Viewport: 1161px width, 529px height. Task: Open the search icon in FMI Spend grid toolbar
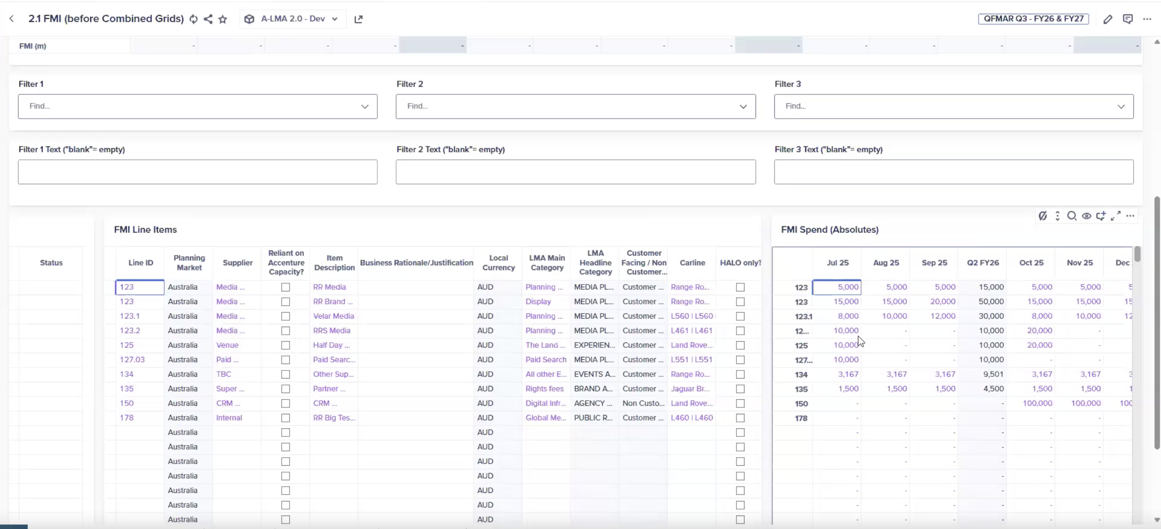[1072, 216]
